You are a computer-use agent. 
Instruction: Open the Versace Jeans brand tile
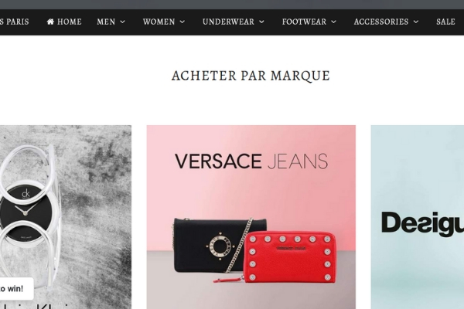click(x=251, y=217)
